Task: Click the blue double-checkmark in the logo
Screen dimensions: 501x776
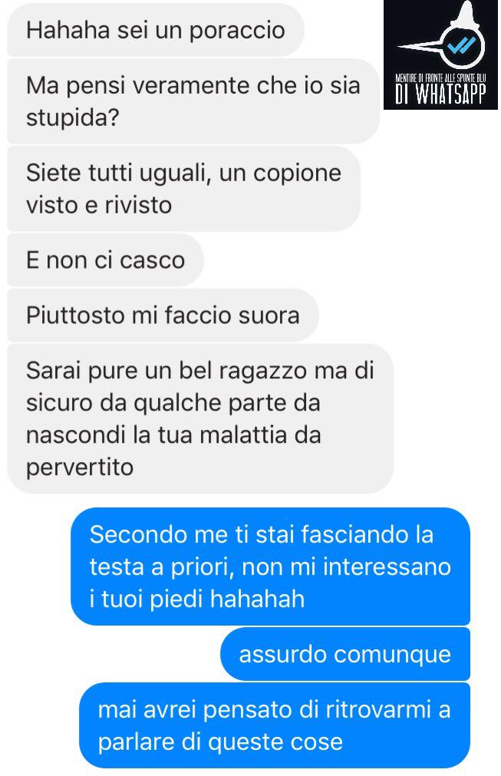Action: [460, 45]
